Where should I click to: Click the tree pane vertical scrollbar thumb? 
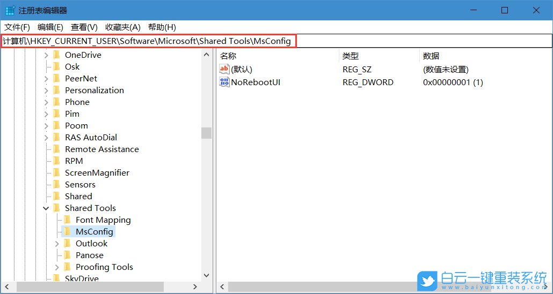tap(206, 133)
